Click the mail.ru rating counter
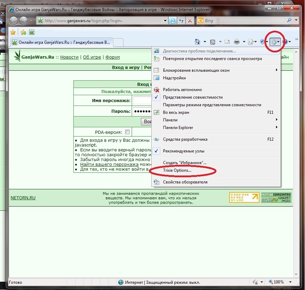This screenshot has width=305, height=290. point(276,197)
